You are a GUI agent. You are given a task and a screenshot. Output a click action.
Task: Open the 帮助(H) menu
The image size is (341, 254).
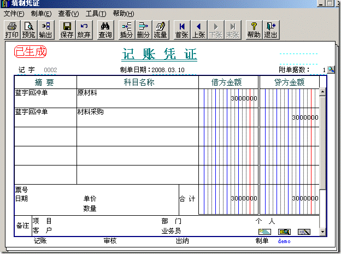124,14
